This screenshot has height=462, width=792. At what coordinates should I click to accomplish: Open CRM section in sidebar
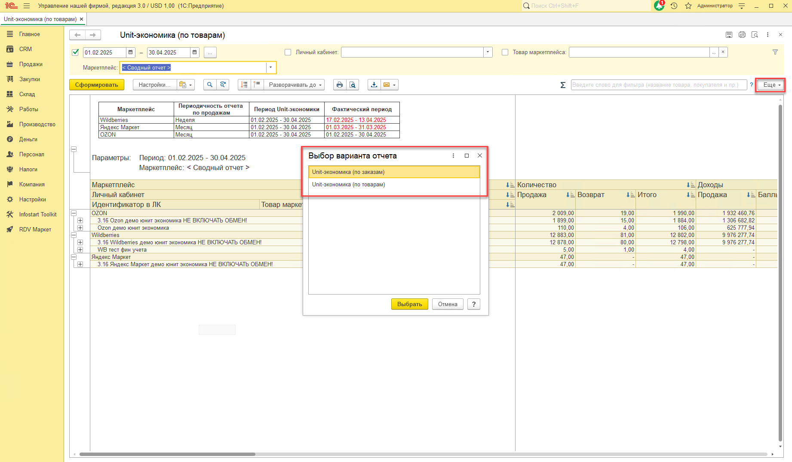point(32,49)
